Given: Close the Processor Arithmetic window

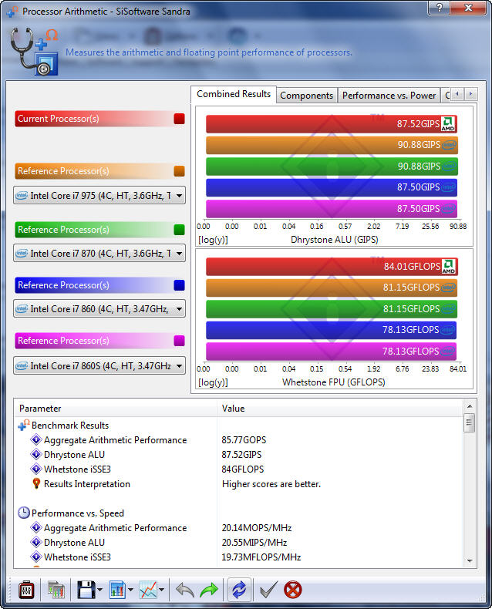Looking at the screenshot, I should tap(468, 8).
